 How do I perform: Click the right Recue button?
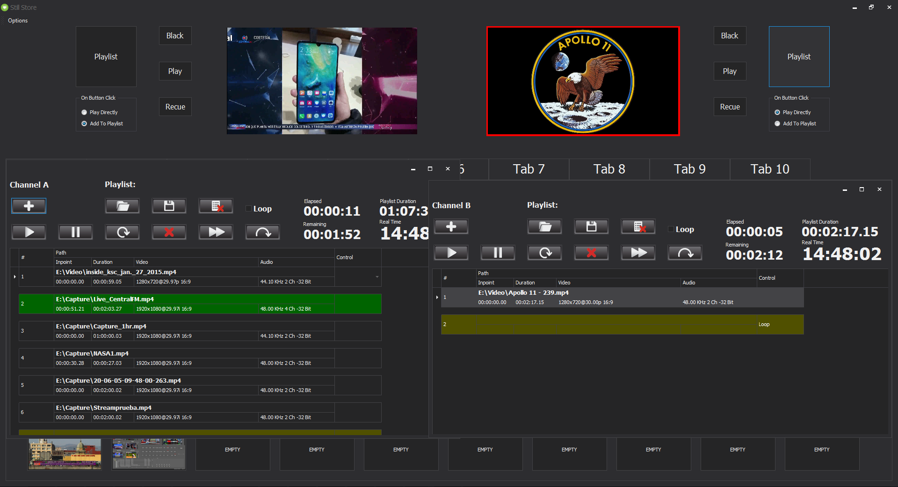coord(730,107)
